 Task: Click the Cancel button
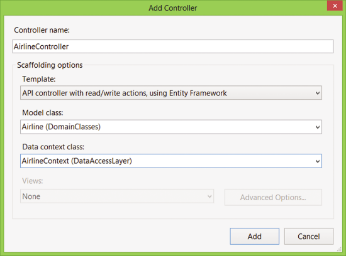(309, 236)
